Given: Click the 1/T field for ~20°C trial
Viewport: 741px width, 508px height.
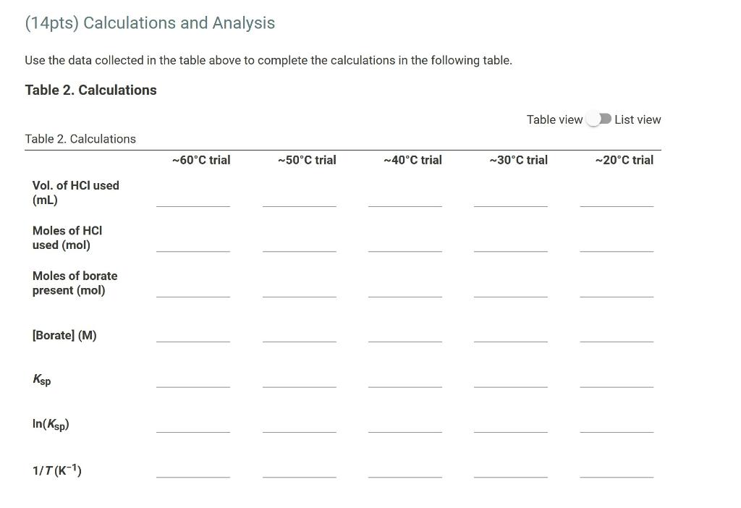Looking at the screenshot, I should tap(617, 478).
